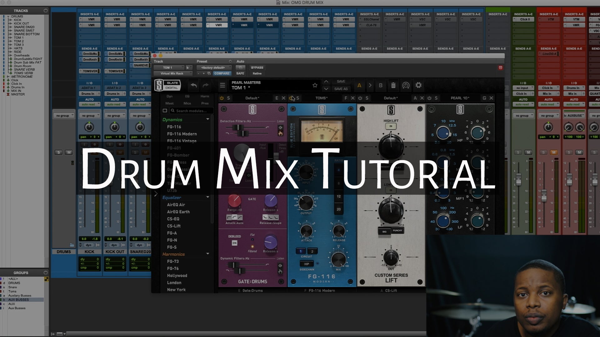Open TOM 1 track selector dropdown

169,67
